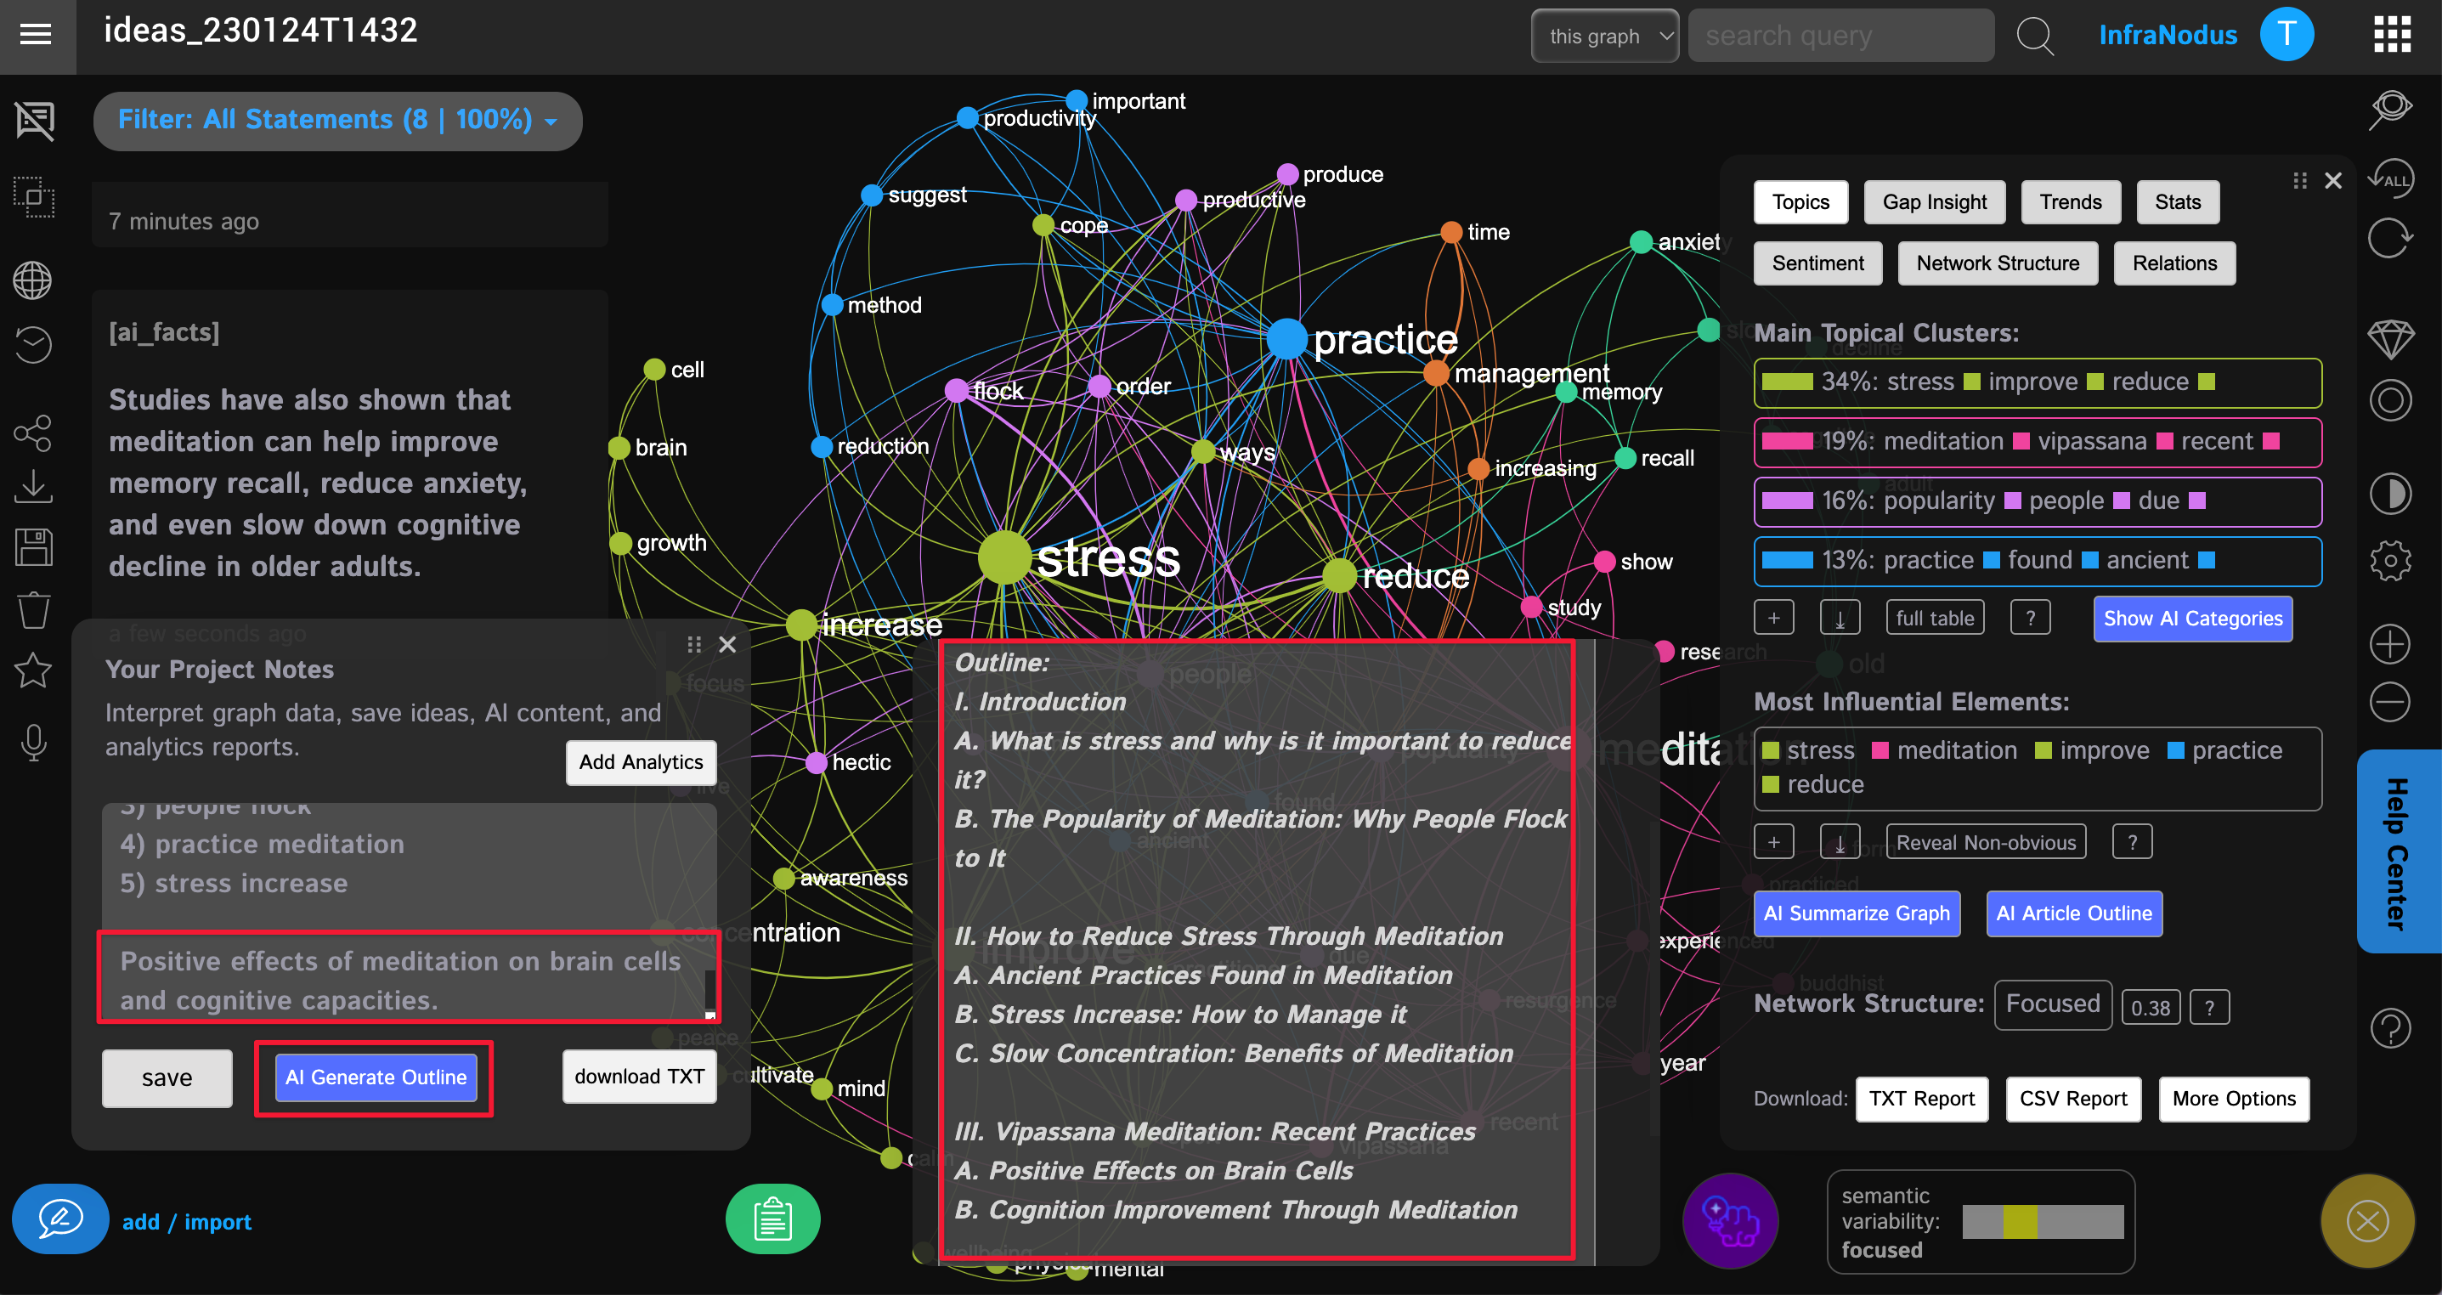This screenshot has height=1295, width=2442.
Task: Open the help question mark circle icon
Action: [x=2390, y=1028]
